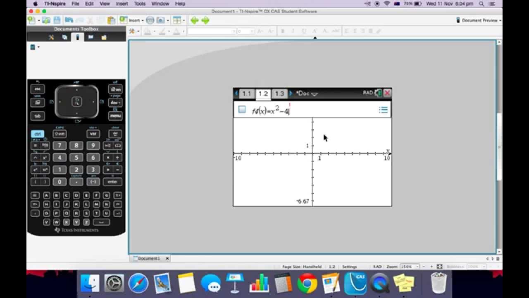Open Safari from the Dock

pos(138,284)
